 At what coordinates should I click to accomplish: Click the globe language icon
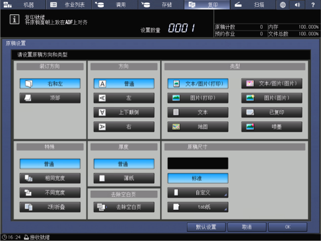coord(283,4)
